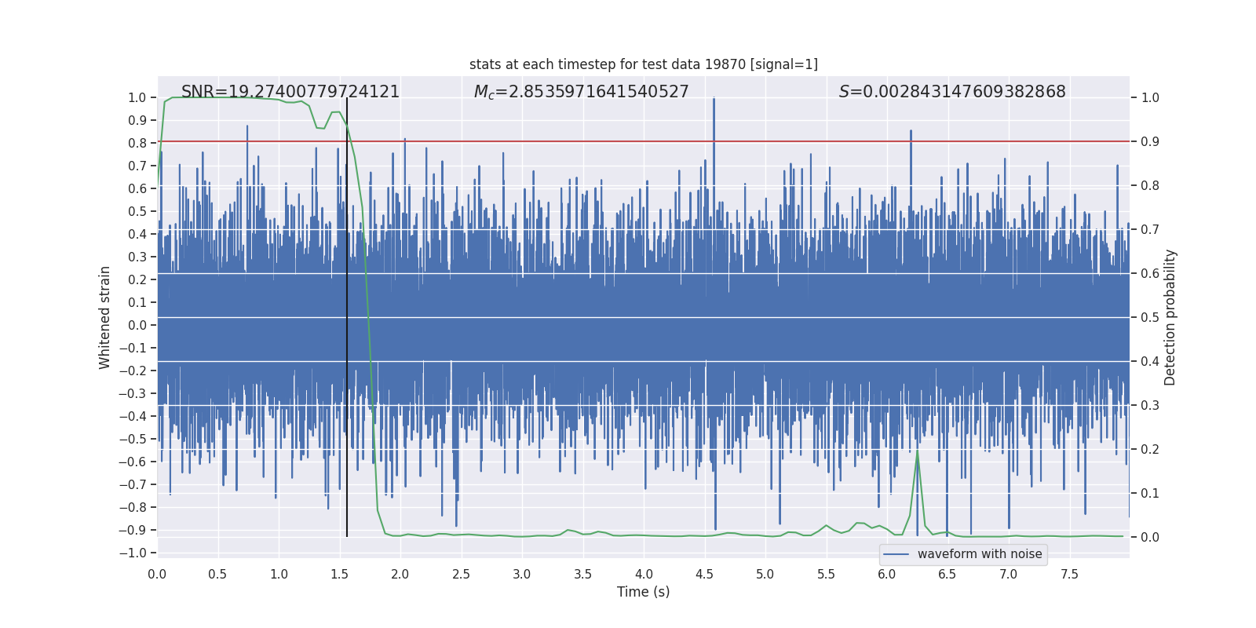Click the x-axis tick label 7.5
Image resolution: width=1256 pixels, height=628 pixels.
coord(1069,574)
